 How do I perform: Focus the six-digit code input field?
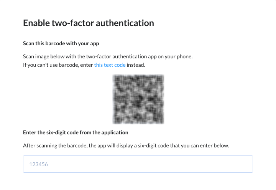point(138,164)
